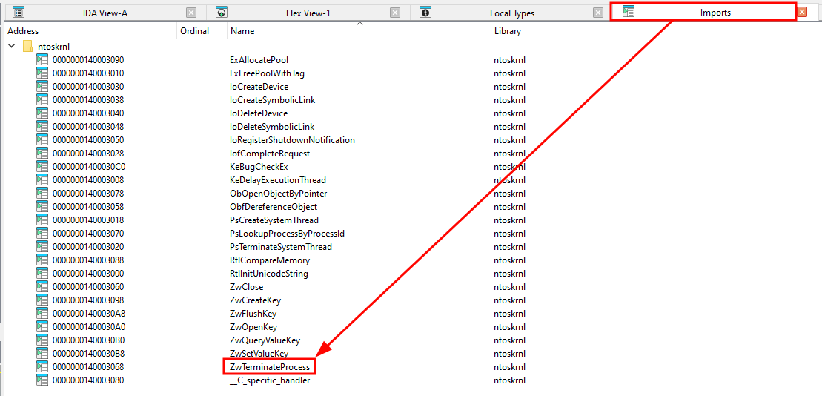Click import icon for address 0000000140003088

click(x=42, y=260)
